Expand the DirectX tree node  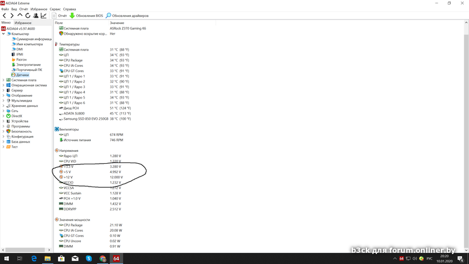point(4,116)
